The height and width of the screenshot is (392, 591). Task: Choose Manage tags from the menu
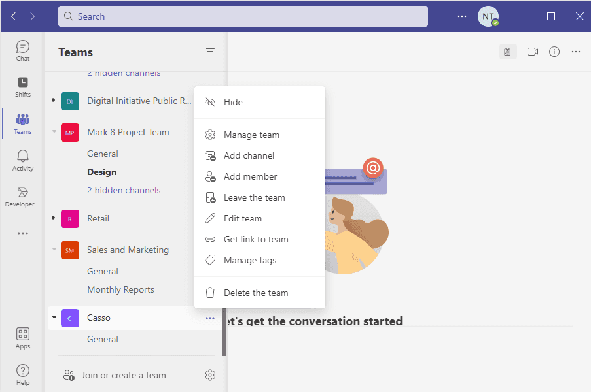pos(260,260)
